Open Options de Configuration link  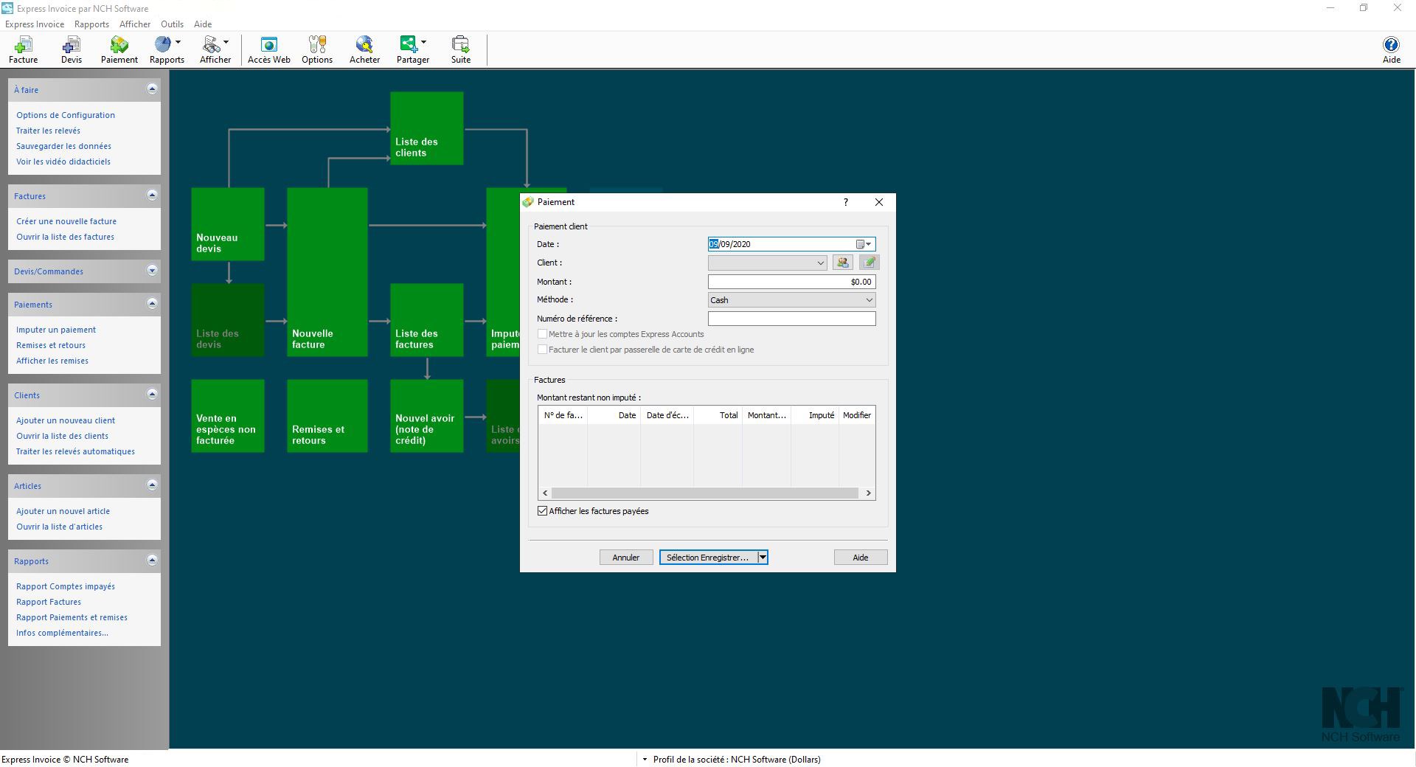66,115
